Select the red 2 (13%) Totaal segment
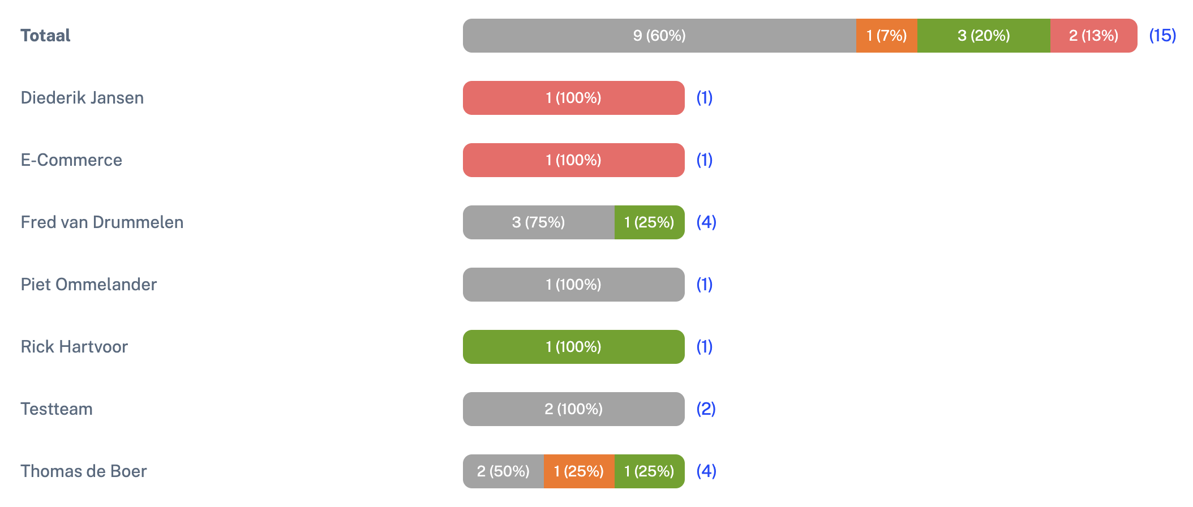 [1093, 36]
